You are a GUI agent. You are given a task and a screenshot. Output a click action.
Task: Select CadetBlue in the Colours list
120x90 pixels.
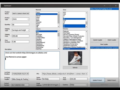[47, 36]
